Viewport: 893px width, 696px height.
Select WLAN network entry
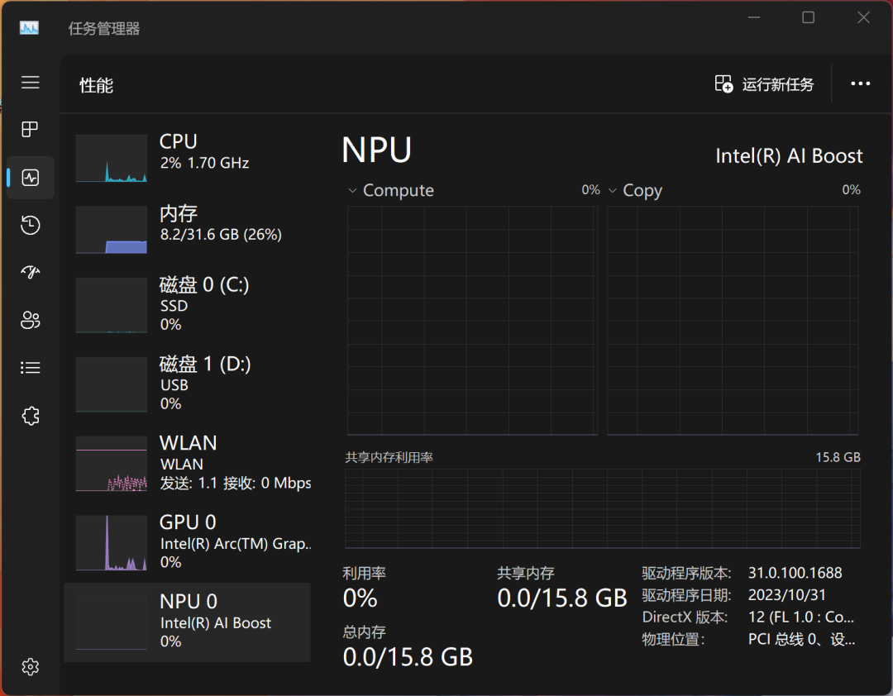(188, 463)
